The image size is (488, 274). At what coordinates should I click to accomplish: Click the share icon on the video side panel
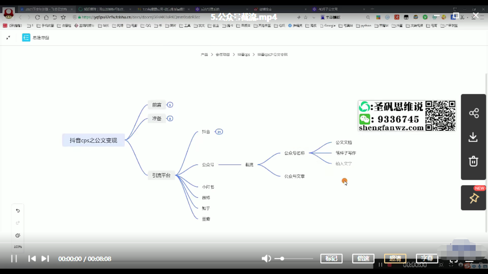point(474,113)
